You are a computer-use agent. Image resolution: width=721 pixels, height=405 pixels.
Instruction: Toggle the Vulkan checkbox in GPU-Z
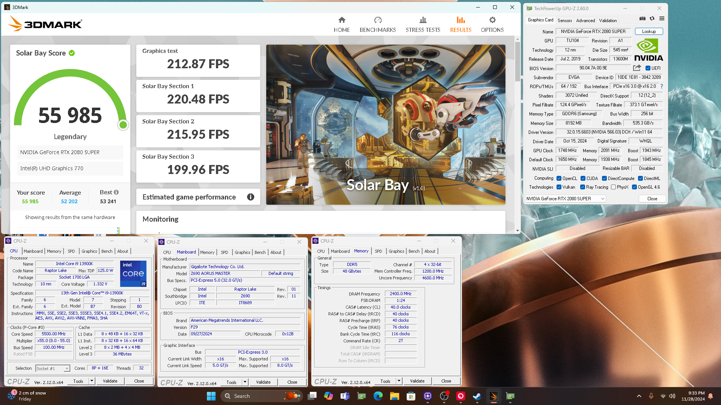click(x=559, y=187)
